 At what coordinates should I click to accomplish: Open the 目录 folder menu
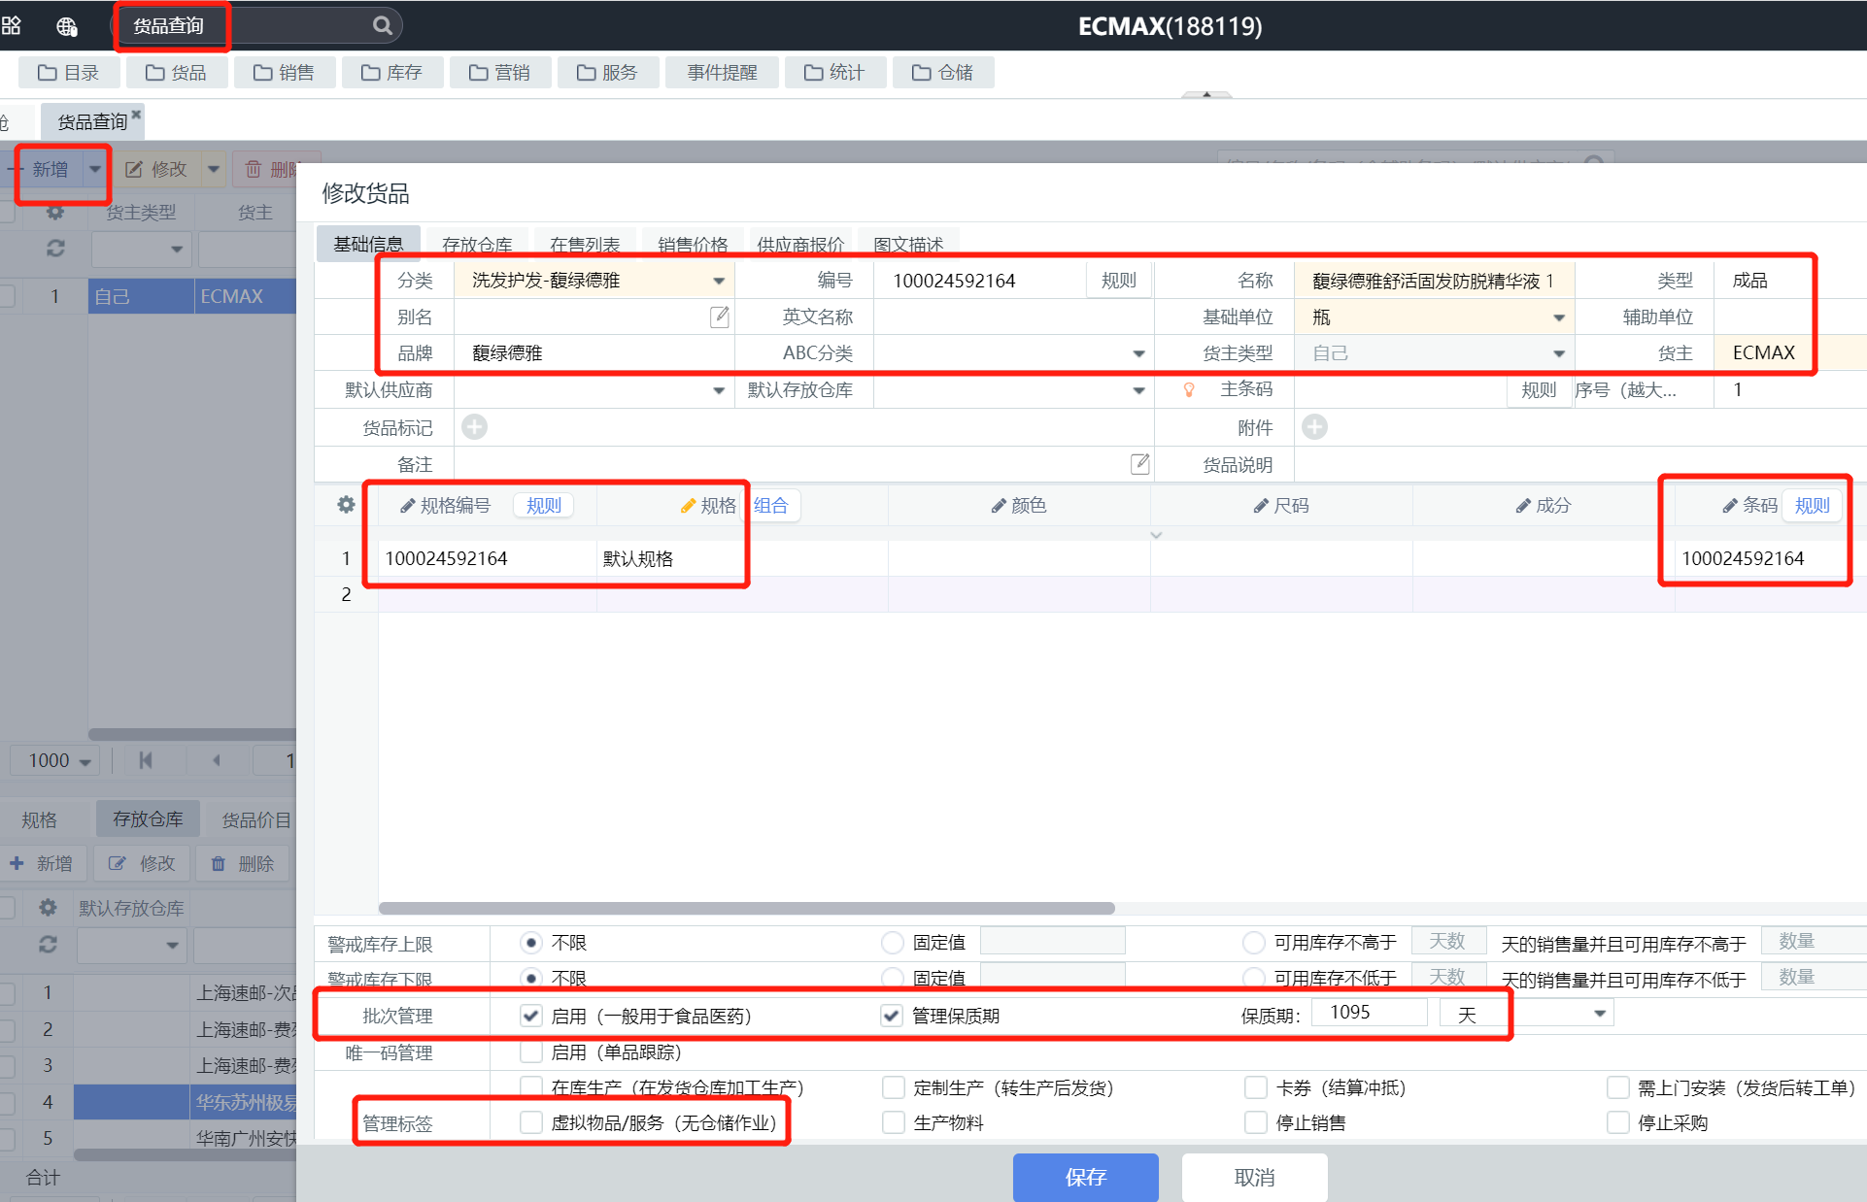68,73
